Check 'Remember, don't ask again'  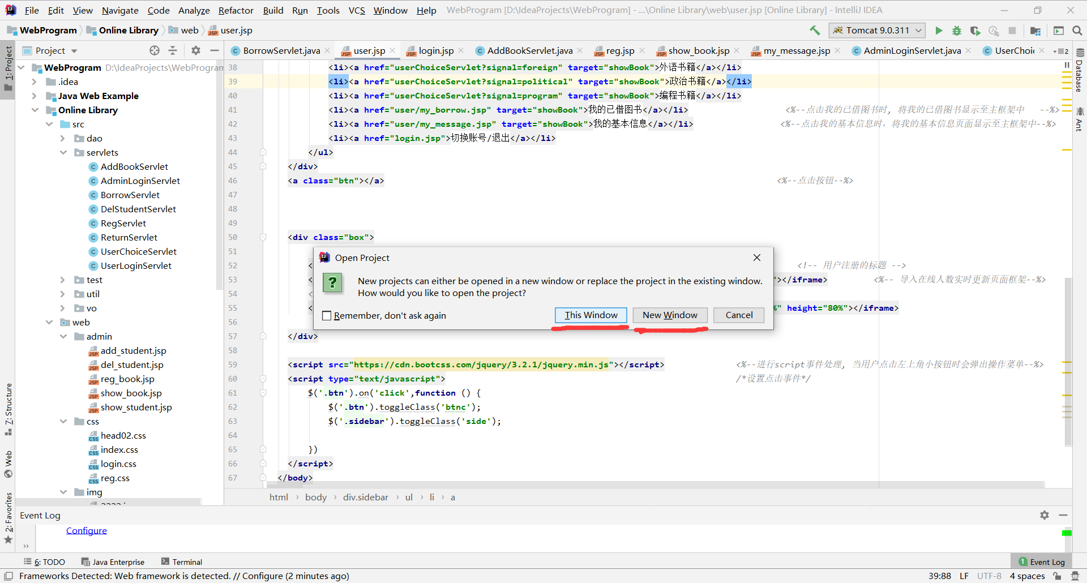(327, 315)
